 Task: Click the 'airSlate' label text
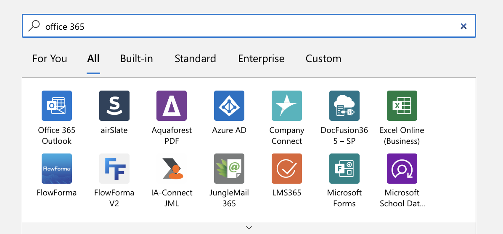click(x=114, y=130)
